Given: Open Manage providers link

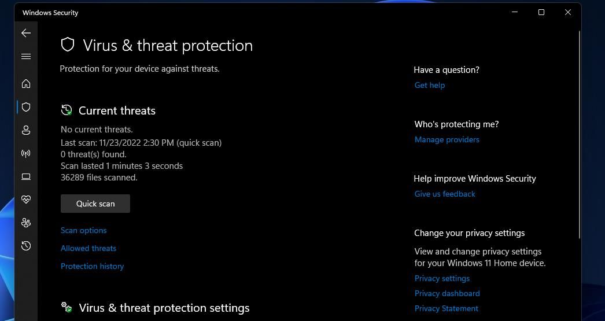Looking at the screenshot, I should [447, 139].
